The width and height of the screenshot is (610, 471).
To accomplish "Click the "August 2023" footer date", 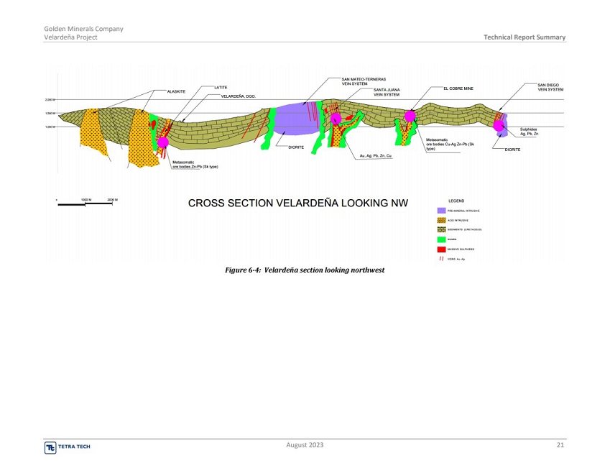I will tap(305, 445).
